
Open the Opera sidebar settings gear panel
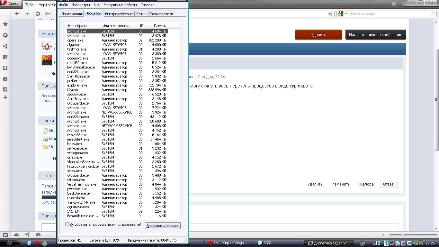click(x=5, y=35)
